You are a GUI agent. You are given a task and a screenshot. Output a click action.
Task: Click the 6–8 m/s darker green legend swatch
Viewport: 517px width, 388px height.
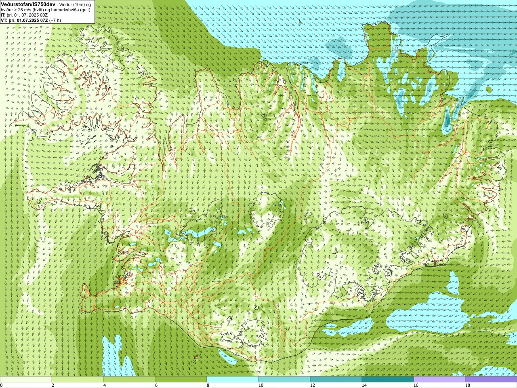(181, 380)
